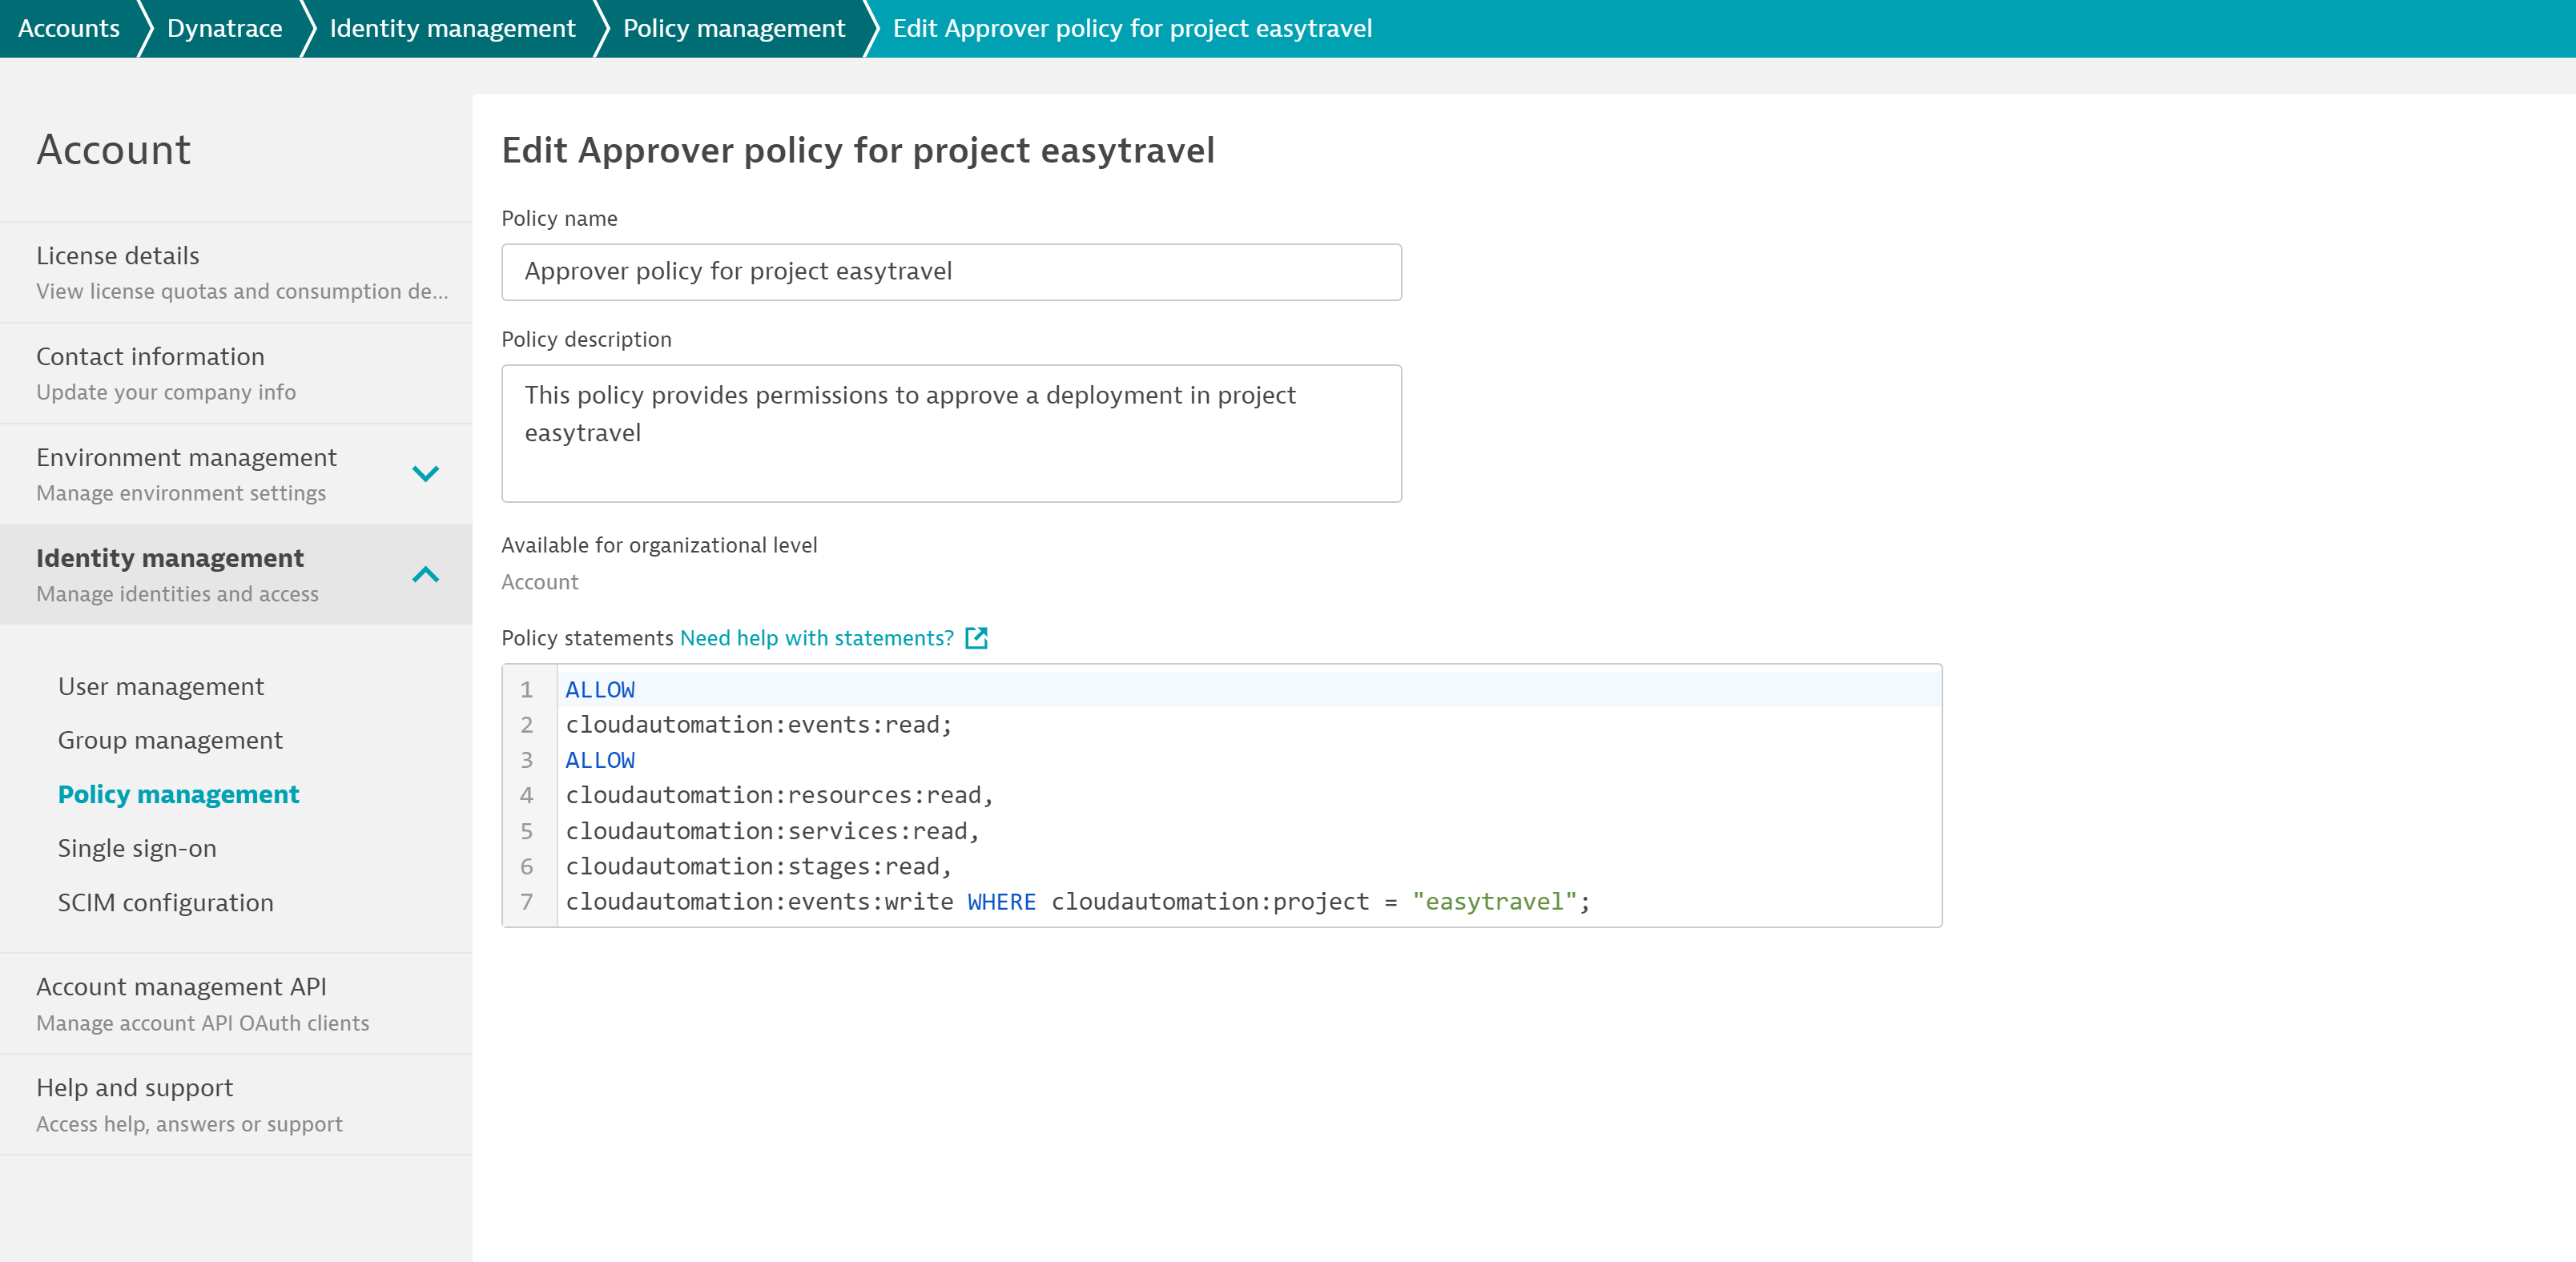This screenshot has height=1262, width=2576.
Task: Open Group management page
Action: 170,740
